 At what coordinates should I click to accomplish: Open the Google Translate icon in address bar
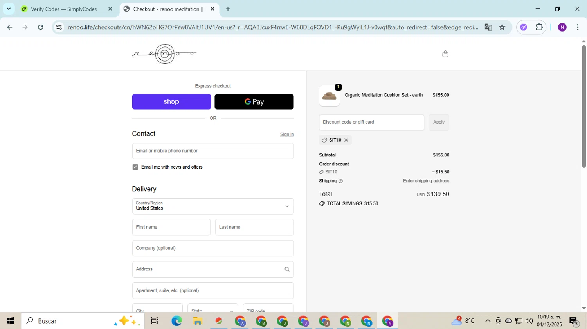pos(488,27)
